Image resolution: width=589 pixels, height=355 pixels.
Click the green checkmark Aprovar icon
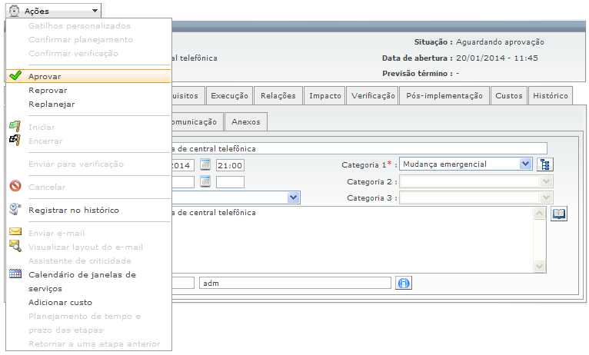click(x=15, y=76)
